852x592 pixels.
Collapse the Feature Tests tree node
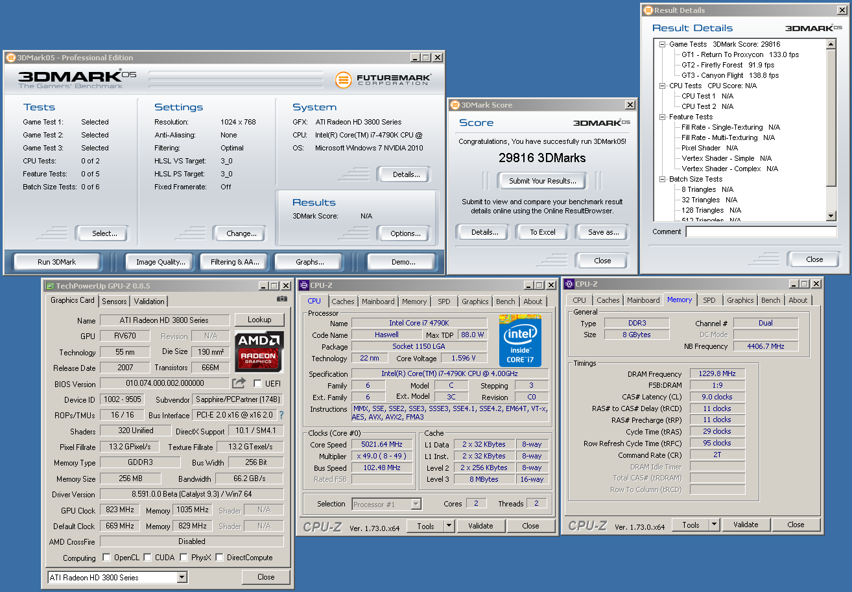tap(662, 117)
